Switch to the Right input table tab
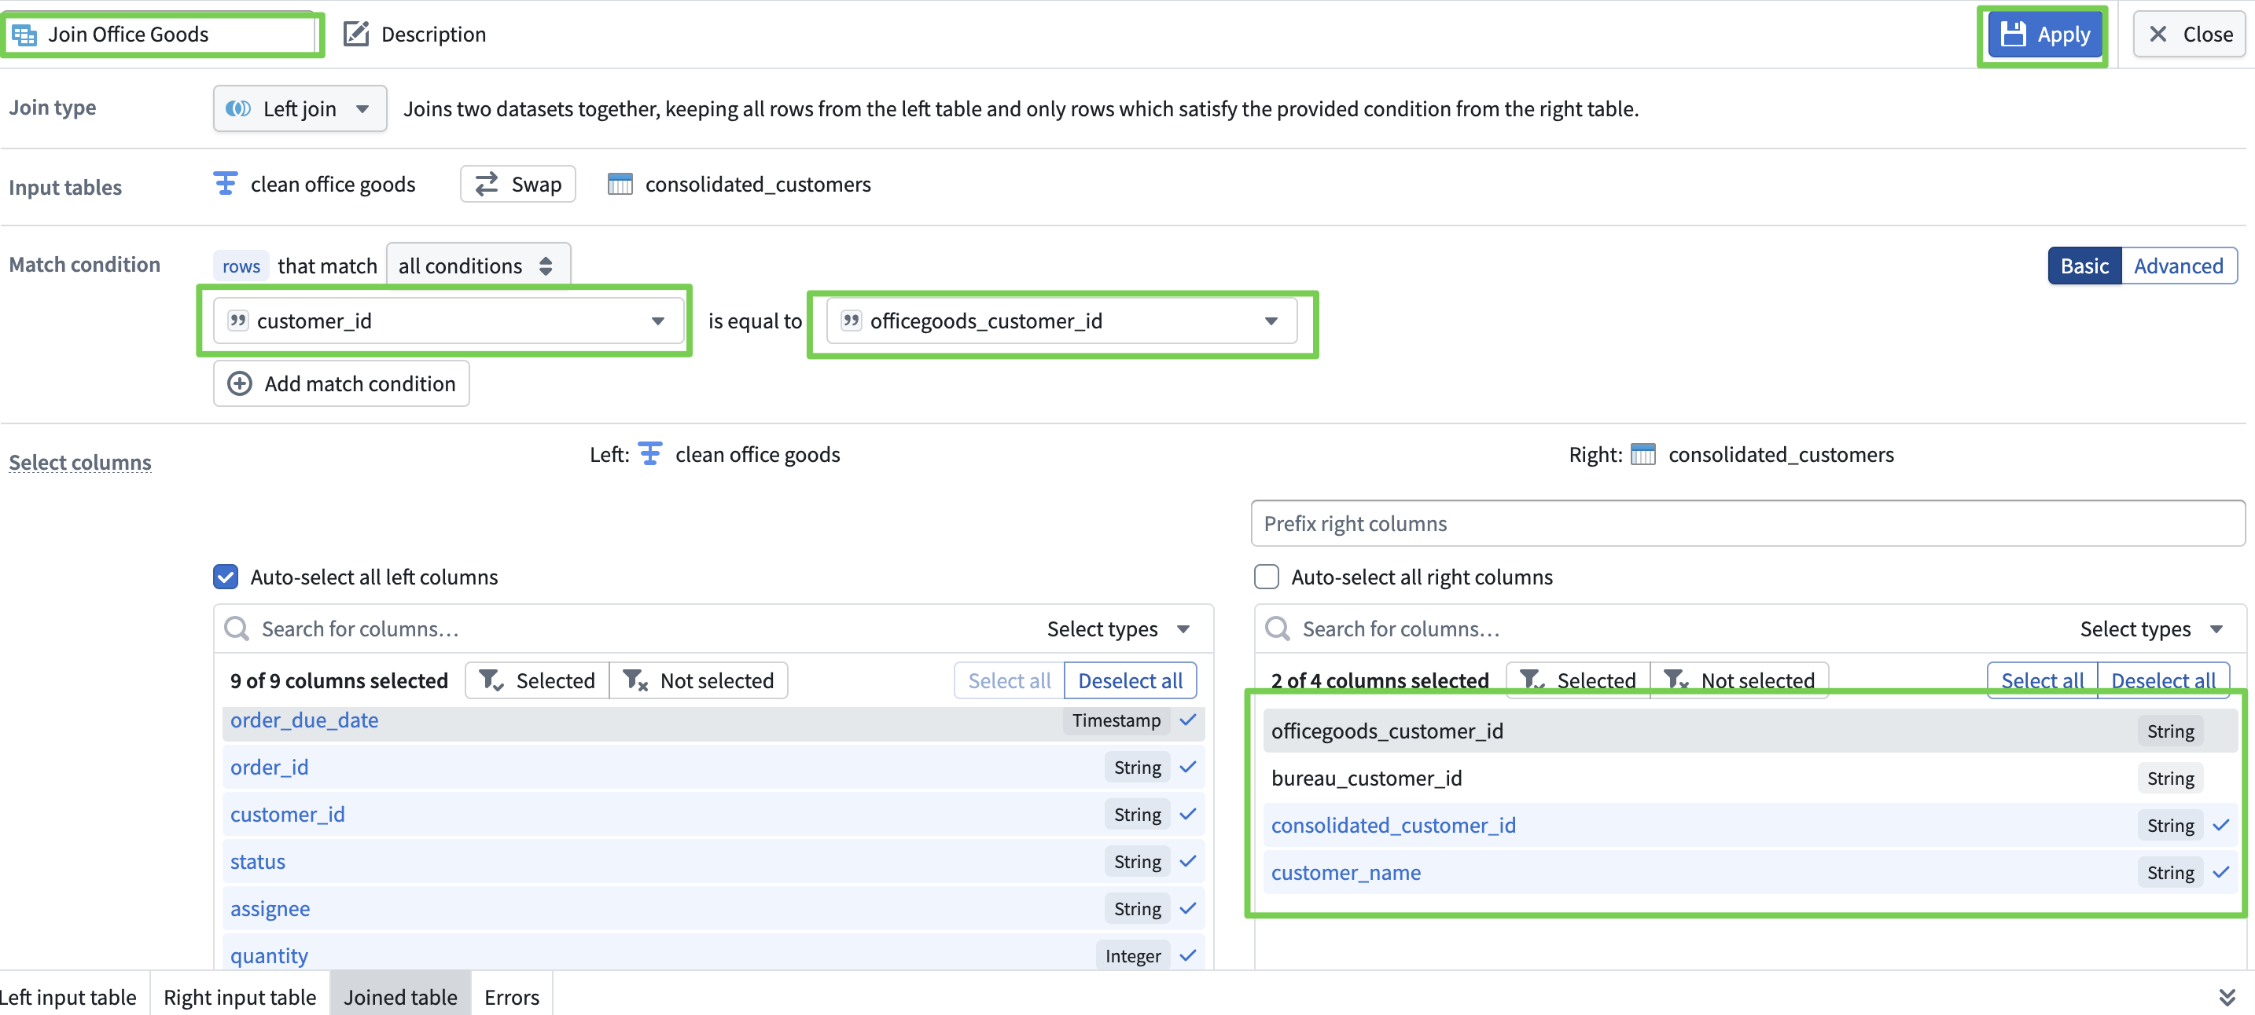 coord(239,997)
